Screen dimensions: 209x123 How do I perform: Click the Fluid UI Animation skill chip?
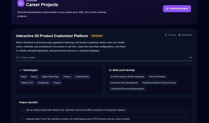[x=157, y=77]
